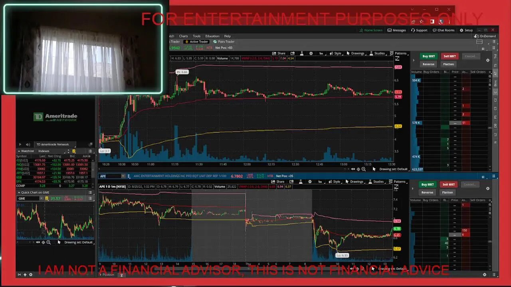The height and width of the screenshot is (287, 511).
Task: Open sidebar settings gear at bottom left
Action: (x=31, y=275)
